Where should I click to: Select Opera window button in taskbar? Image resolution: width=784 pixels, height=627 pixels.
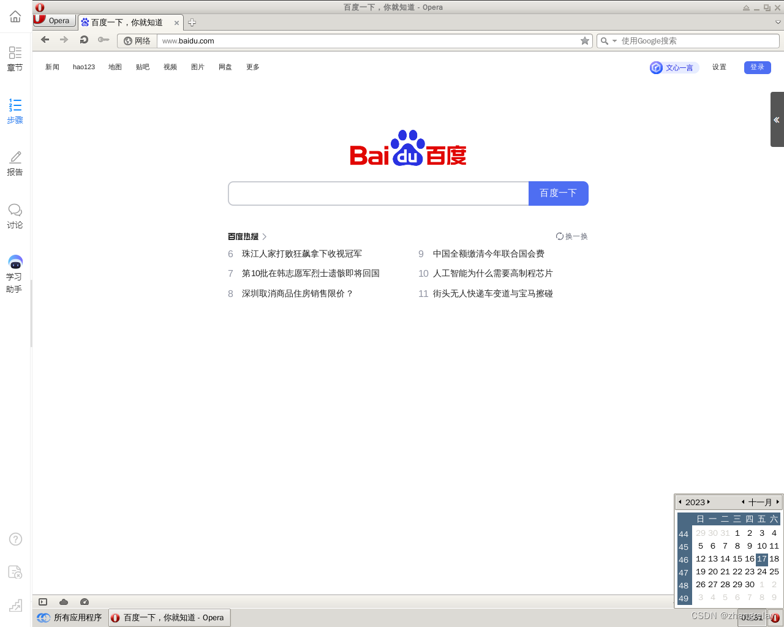170,618
